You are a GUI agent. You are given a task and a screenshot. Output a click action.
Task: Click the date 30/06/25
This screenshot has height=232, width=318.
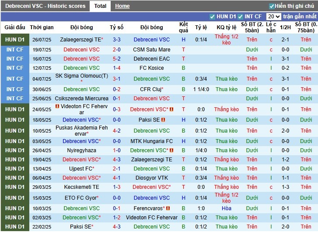tap(42, 89)
